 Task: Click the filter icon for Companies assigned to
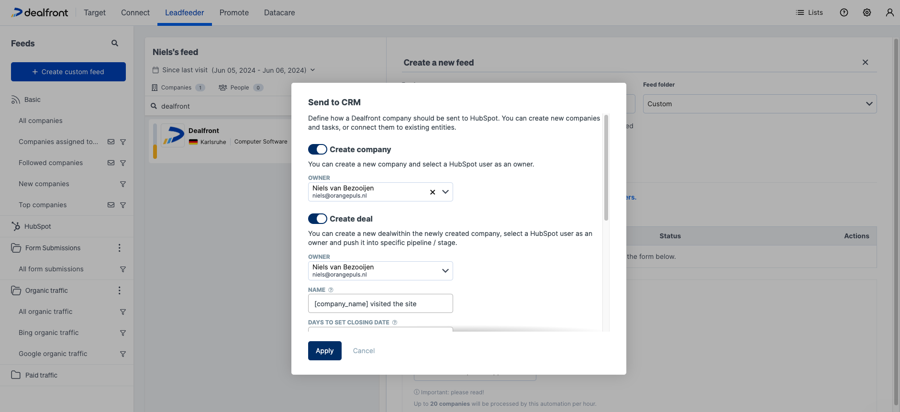coord(123,142)
